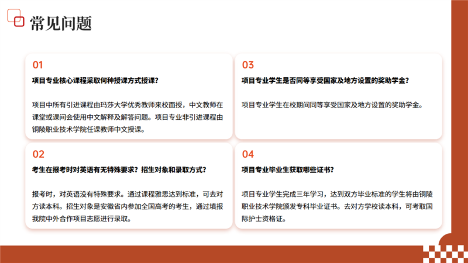Click question 项目专业毕业生获取哪些证书?
468x263 pixels.
(x=287, y=169)
